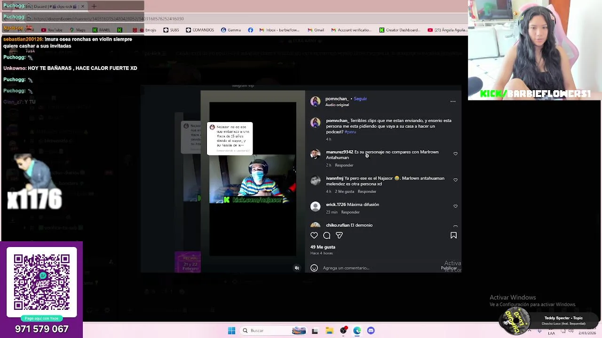The height and width of the screenshot is (338, 602).
Task: Open the emoji picker in the comment box
Action: (314, 268)
